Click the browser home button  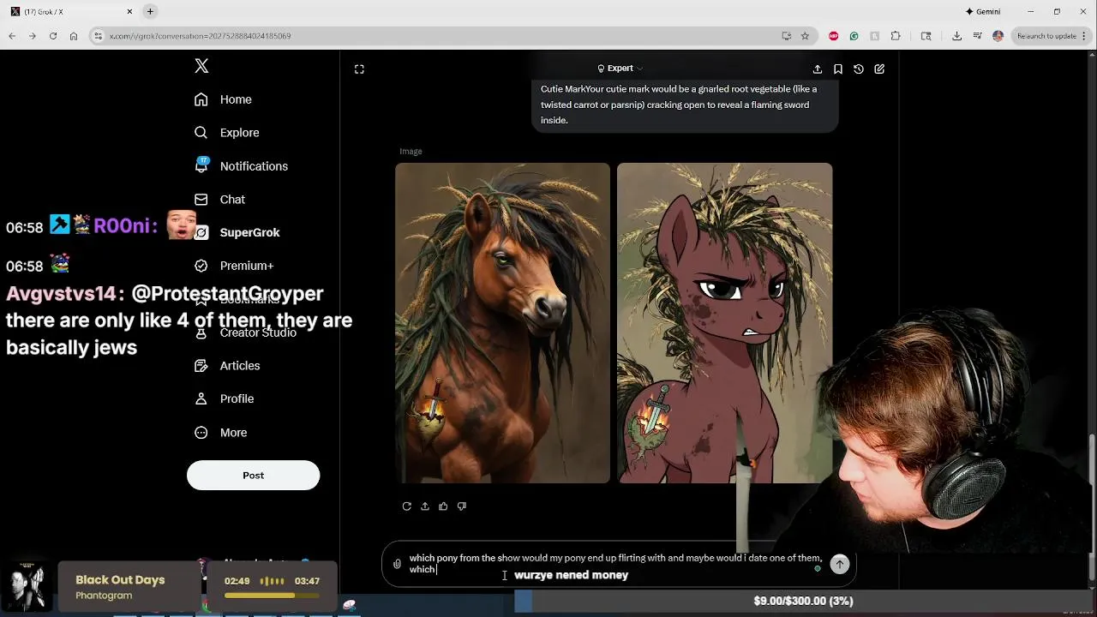point(74,36)
